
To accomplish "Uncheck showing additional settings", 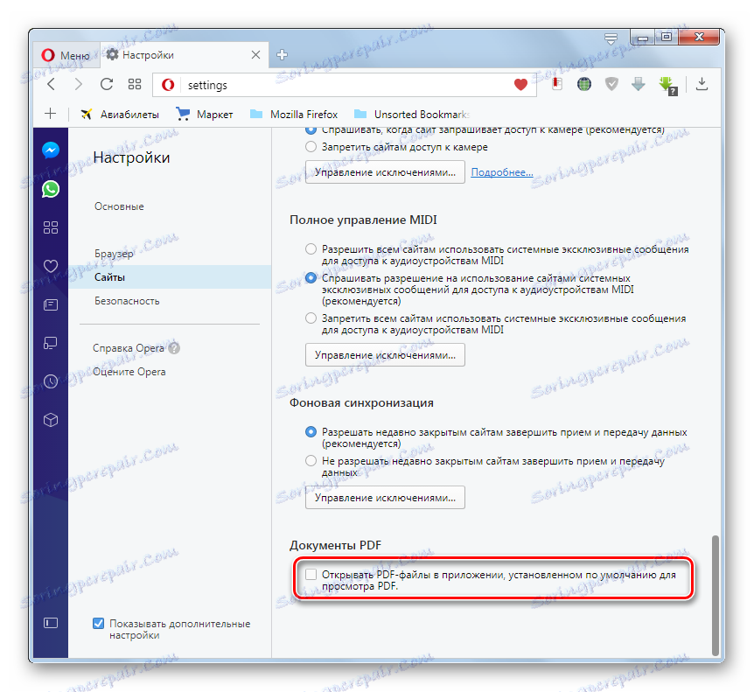I will click(x=98, y=624).
